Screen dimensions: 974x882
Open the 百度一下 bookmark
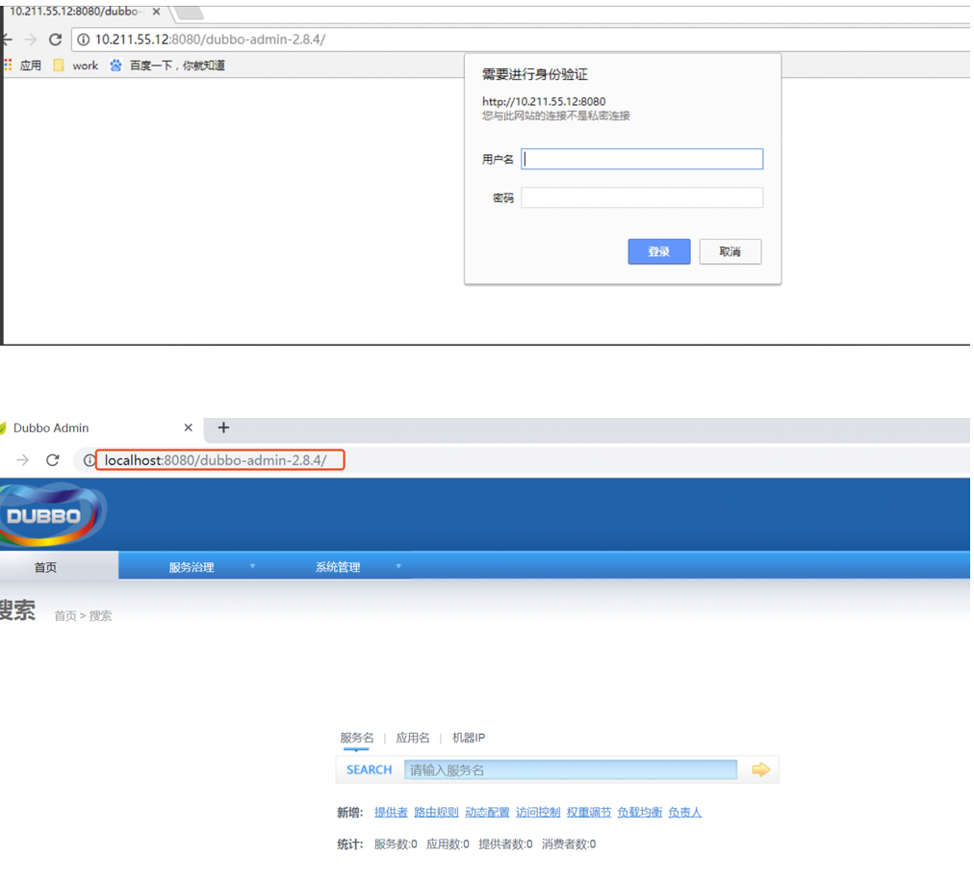167,65
